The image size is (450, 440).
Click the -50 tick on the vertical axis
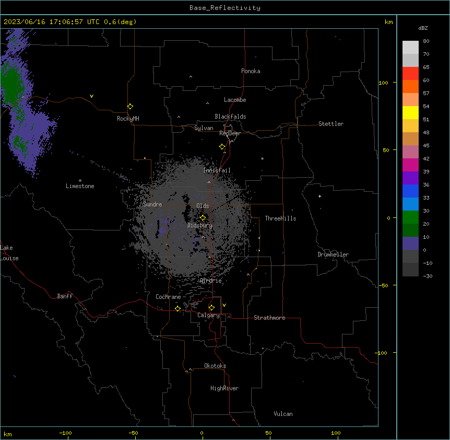point(383,285)
